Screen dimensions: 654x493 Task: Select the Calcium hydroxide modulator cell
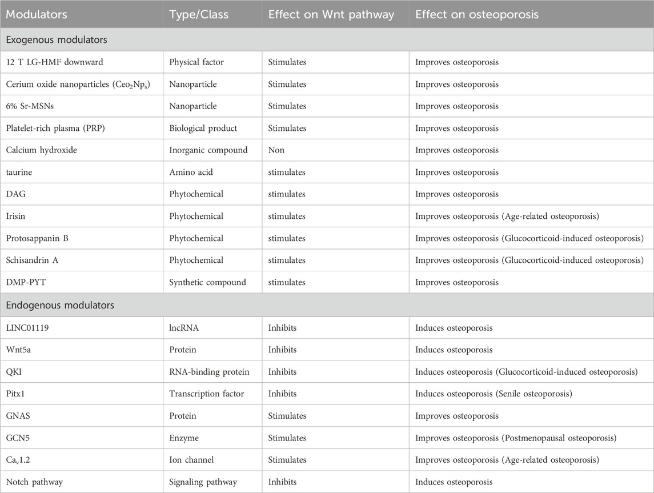click(39, 150)
